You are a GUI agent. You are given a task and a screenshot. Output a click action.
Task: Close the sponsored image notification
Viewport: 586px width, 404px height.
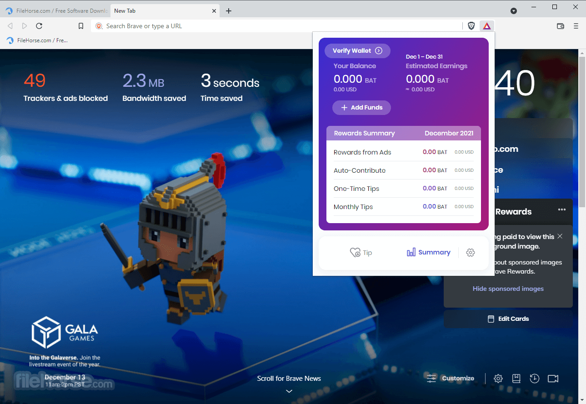coord(560,236)
